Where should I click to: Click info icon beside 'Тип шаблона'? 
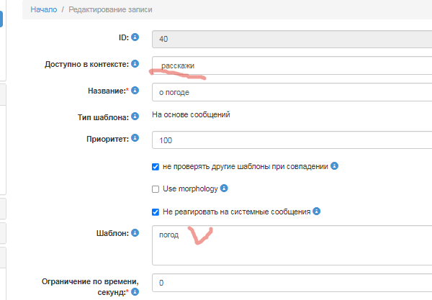click(x=135, y=115)
